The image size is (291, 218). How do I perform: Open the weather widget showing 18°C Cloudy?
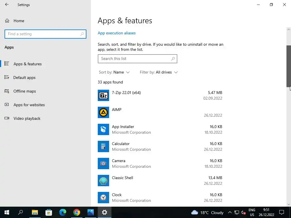pyautogui.click(x=207, y=212)
